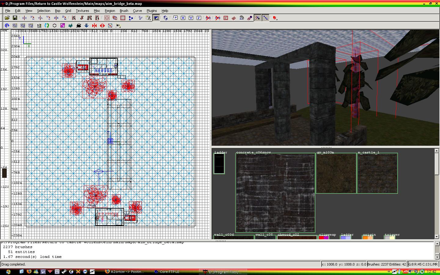Toggle the Z axis lock button
The width and height of the screenshot is (440, 275).
click(x=199, y=18)
